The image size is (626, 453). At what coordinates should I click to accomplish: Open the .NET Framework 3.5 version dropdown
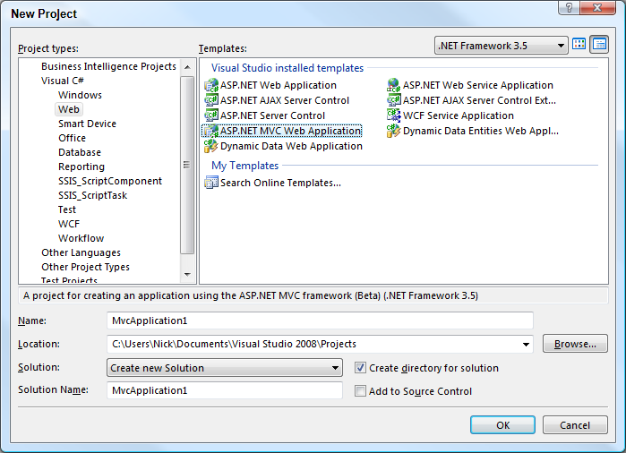[561, 45]
